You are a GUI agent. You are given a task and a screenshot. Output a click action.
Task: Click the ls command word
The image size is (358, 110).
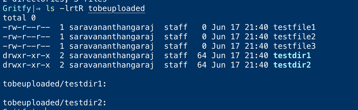click(51, 8)
